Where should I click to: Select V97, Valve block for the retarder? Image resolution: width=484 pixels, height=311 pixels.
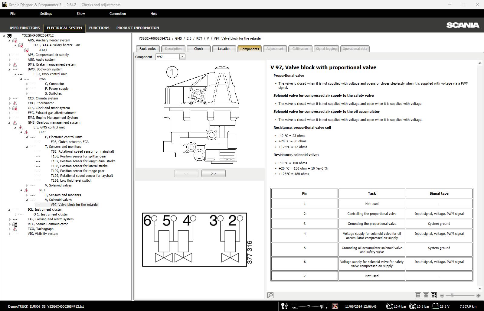[x=75, y=205]
